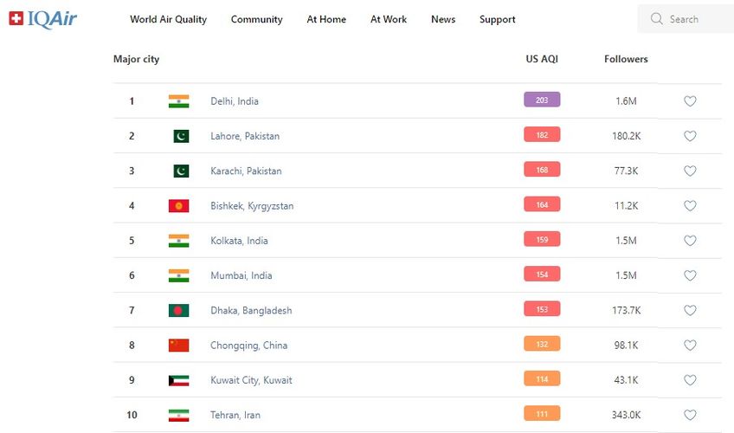Follow Karachi, Pakistan via heart icon
Screen dimensions: 734x433
pos(690,171)
